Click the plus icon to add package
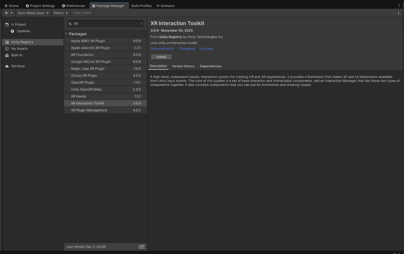 (6, 13)
